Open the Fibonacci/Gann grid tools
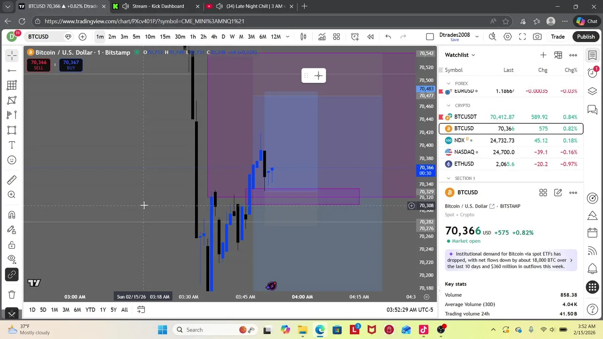This screenshot has height=339, width=603. coord(12,85)
